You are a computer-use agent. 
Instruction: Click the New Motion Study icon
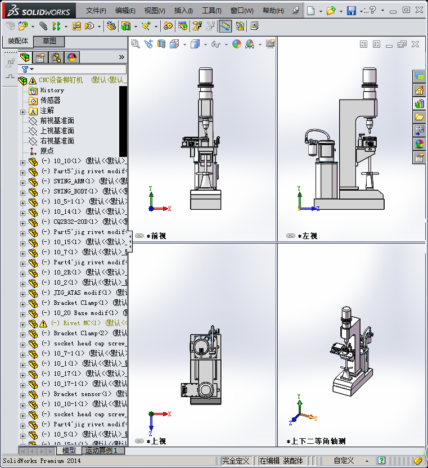pyautogui.click(x=168, y=26)
